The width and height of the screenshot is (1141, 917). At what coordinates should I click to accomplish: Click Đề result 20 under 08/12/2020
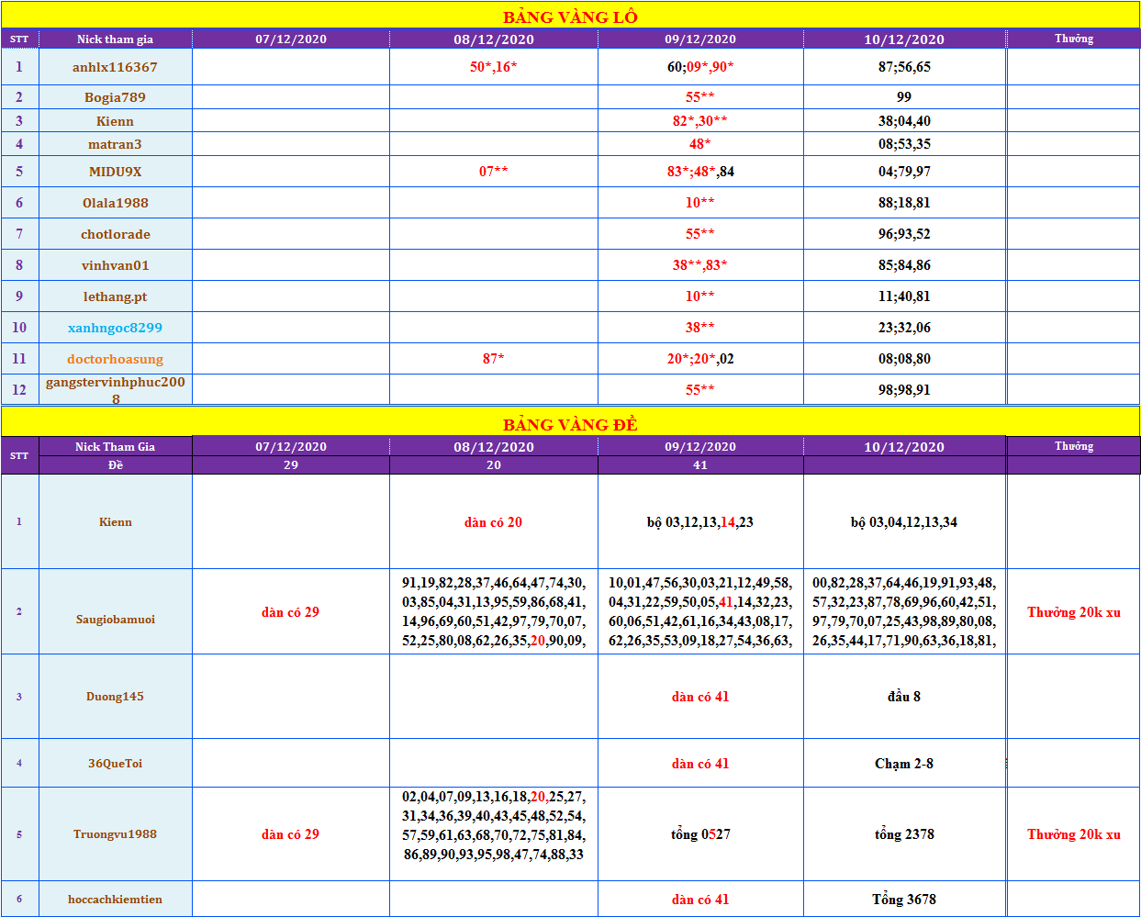tap(494, 465)
